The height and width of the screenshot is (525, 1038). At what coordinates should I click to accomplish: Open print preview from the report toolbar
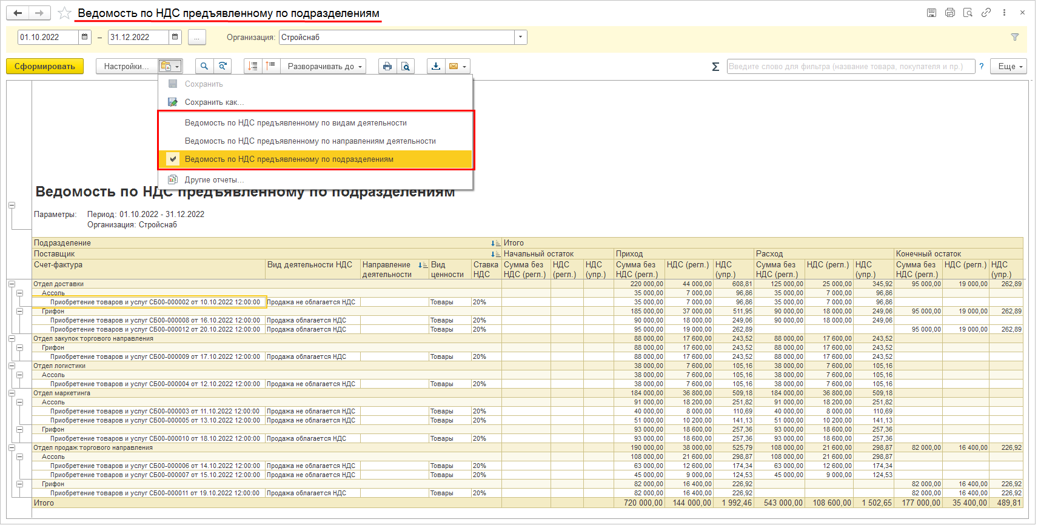[405, 67]
